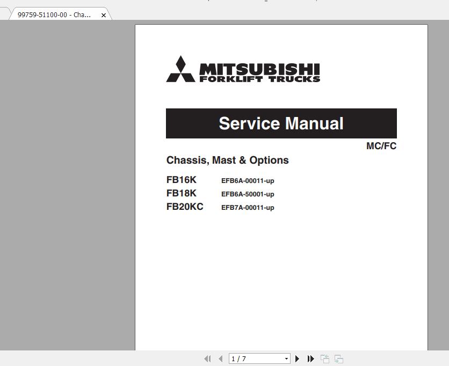Jump to the first page of the document

pos(207,358)
